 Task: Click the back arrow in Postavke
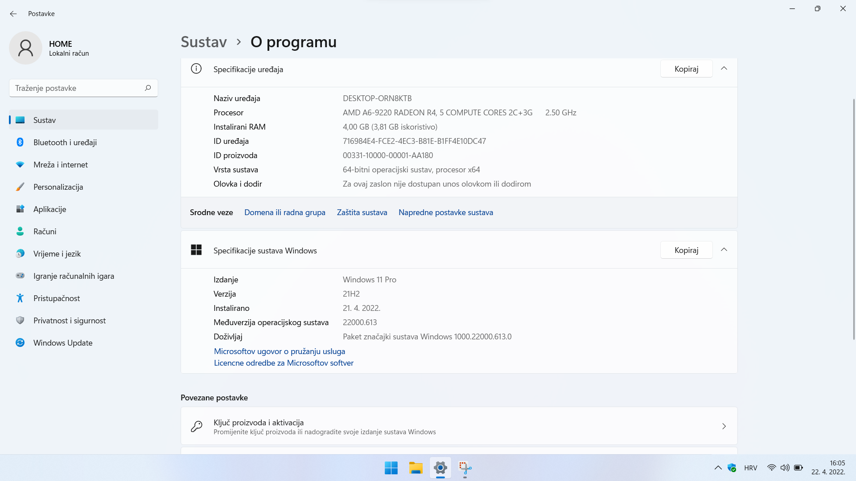[x=13, y=14]
